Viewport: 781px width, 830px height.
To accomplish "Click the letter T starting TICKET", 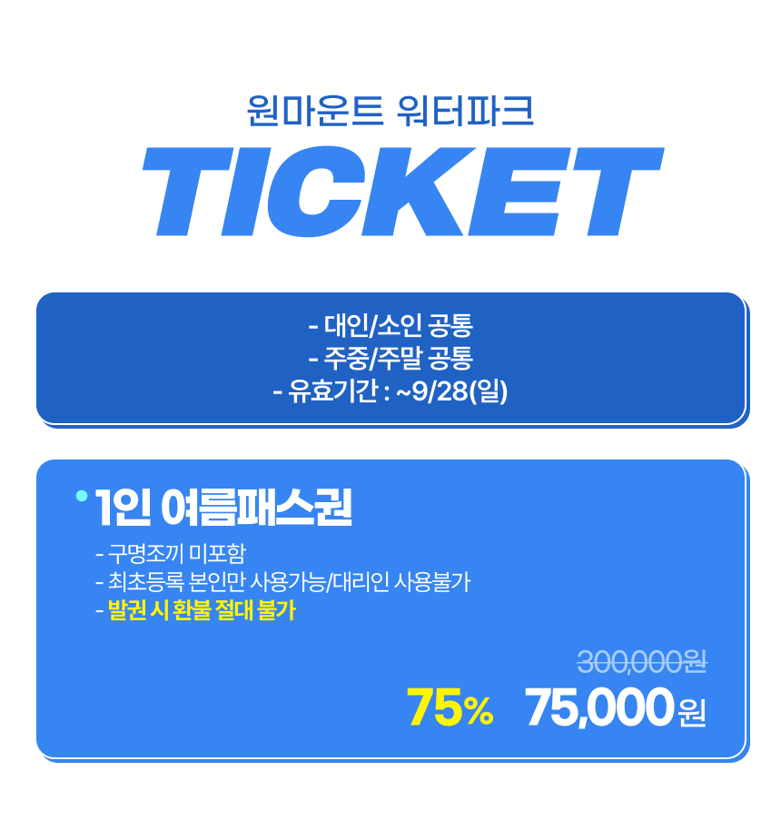I will click(189, 192).
